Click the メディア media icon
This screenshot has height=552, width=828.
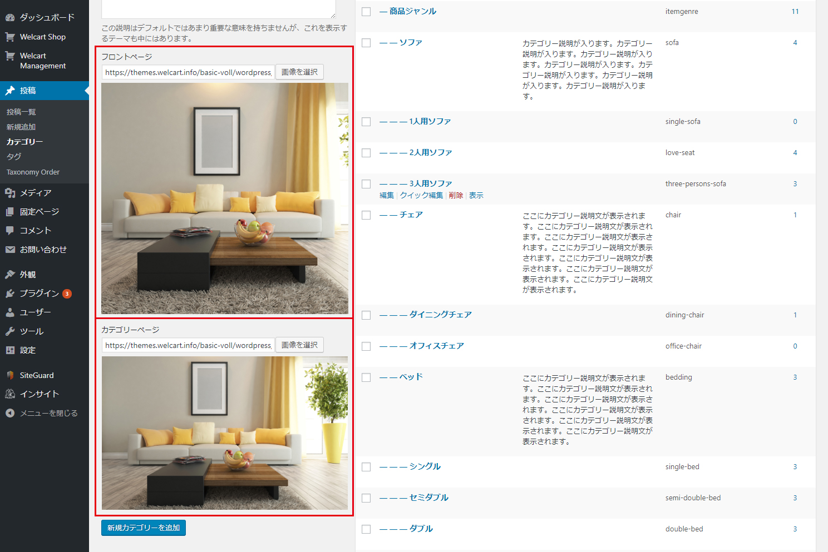pos(10,193)
